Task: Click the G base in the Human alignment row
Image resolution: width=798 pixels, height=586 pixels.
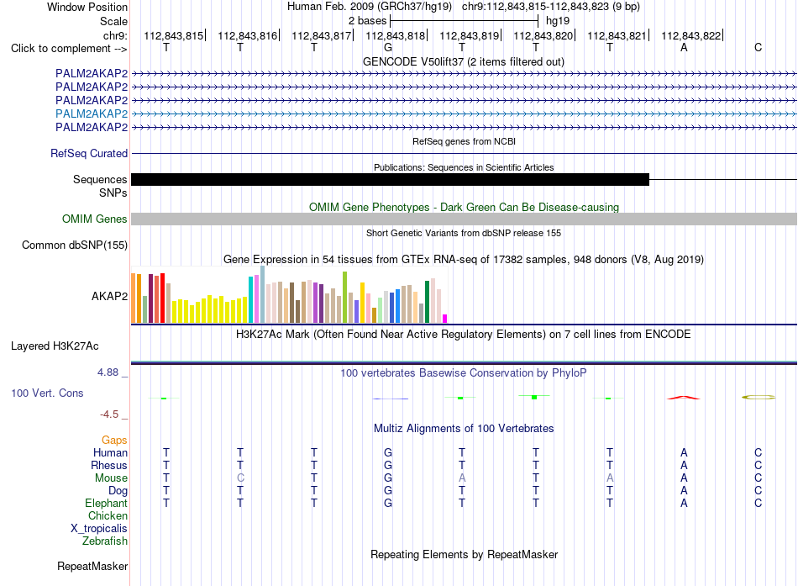Action: [x=388, y=452]
